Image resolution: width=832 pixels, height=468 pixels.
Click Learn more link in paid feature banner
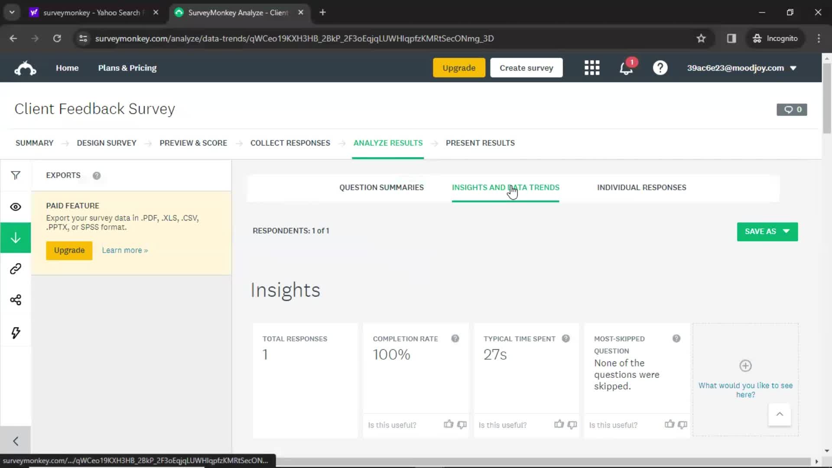click(x=124, y=250)
